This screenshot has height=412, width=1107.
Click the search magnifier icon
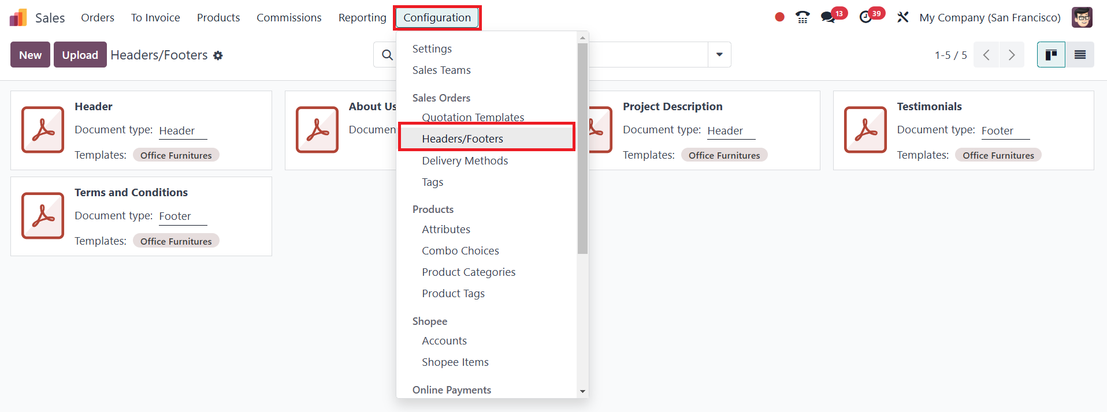(387, 55)
